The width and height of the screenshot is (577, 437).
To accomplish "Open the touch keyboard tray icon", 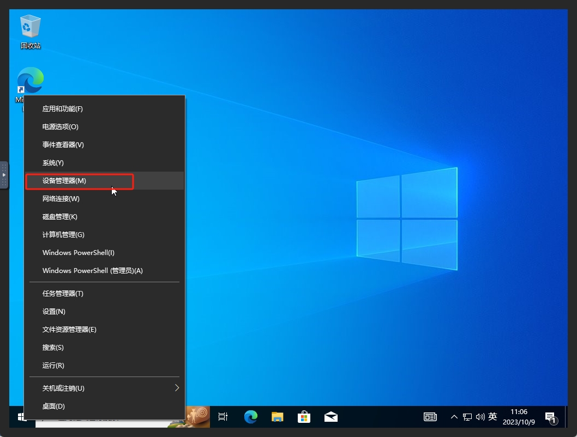I will [430, 417].
